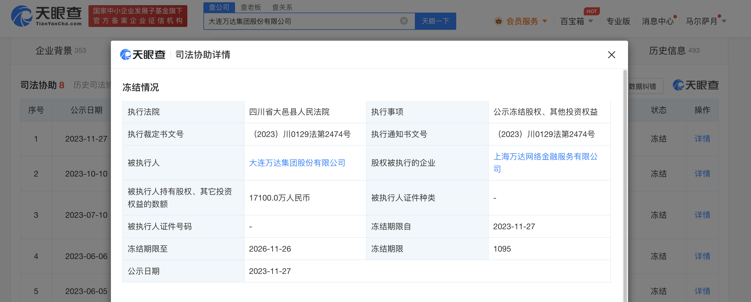Clear the search field with X icon

(404, 21)
